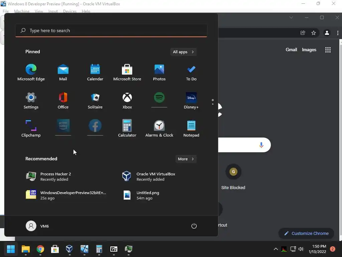
Task: Click the volume speaker tray icon
Action: pos(301,249)
